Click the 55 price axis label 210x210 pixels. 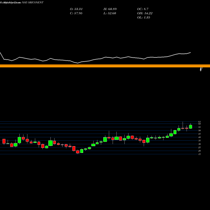pyautogui.click(x=199, y=127)
